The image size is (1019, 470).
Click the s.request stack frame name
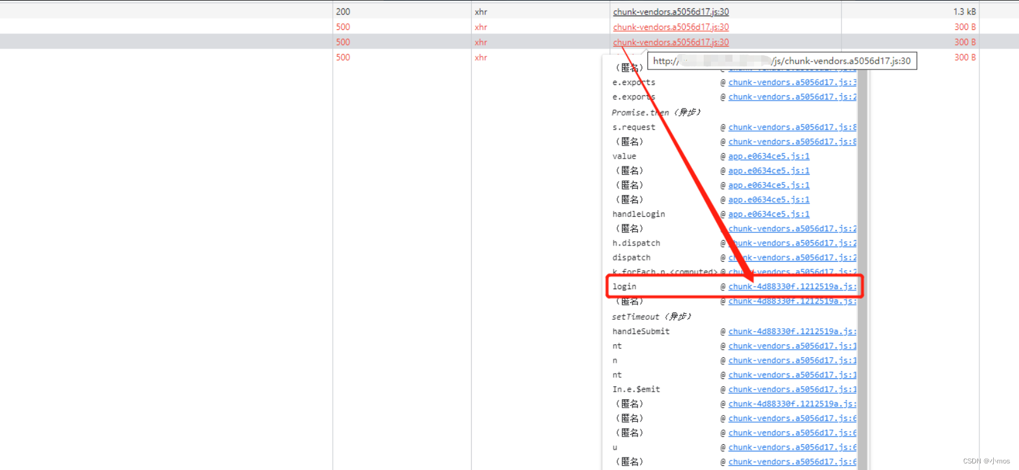point(634,128)
